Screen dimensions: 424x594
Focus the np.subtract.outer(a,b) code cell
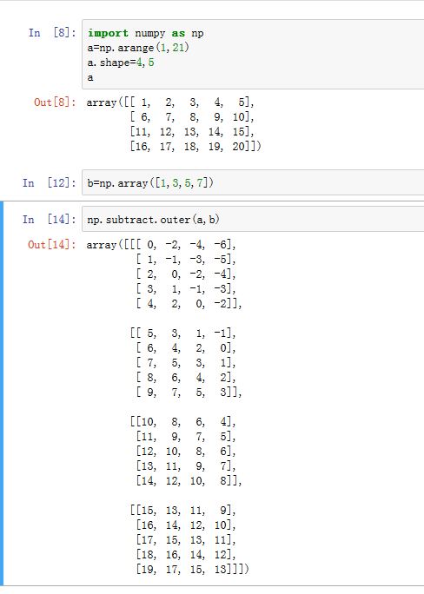(x=253, y=220)
